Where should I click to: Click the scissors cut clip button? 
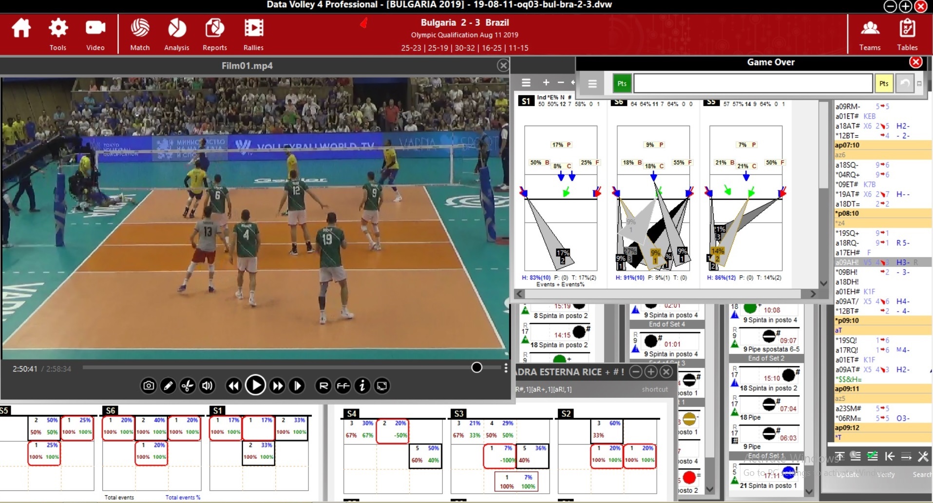(x=188, y=386)
